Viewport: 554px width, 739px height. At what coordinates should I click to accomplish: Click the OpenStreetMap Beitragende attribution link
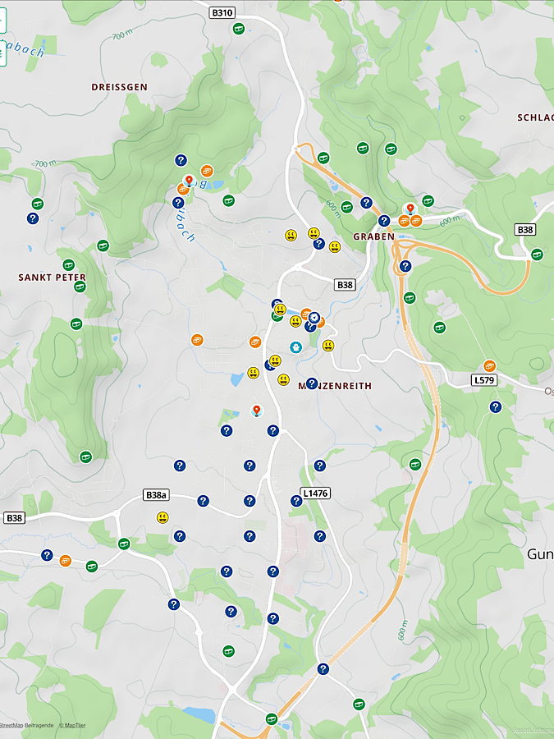(x=26, y=726)
